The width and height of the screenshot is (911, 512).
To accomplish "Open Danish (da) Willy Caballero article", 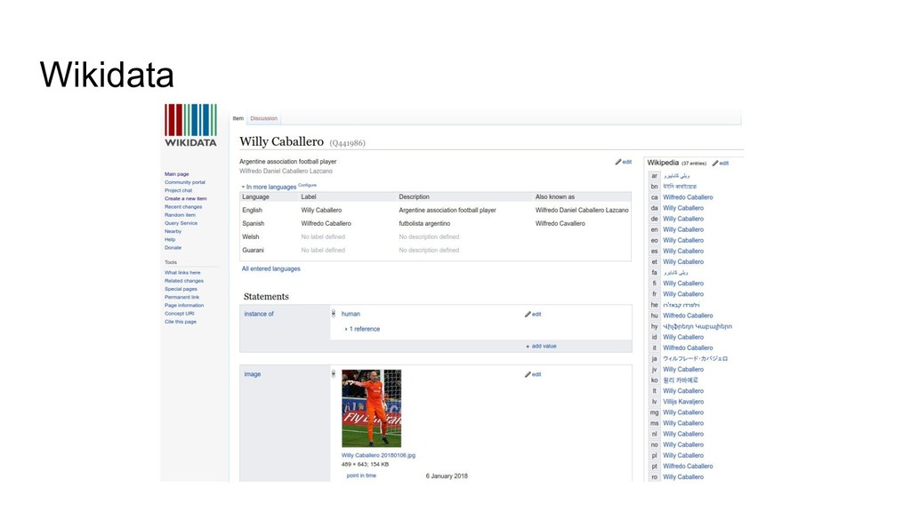I will click(683, 208).
